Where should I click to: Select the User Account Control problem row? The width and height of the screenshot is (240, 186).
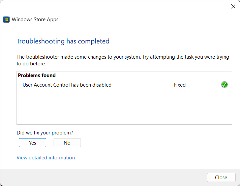click(67, 85)
